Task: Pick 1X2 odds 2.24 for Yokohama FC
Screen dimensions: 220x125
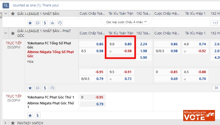Action: 144,44
